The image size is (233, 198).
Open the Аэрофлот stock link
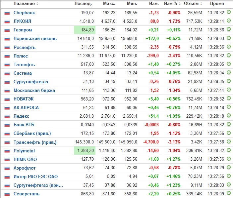click(x=25, y=168)
